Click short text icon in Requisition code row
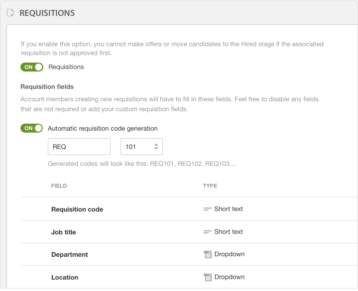 click(207, 209)
